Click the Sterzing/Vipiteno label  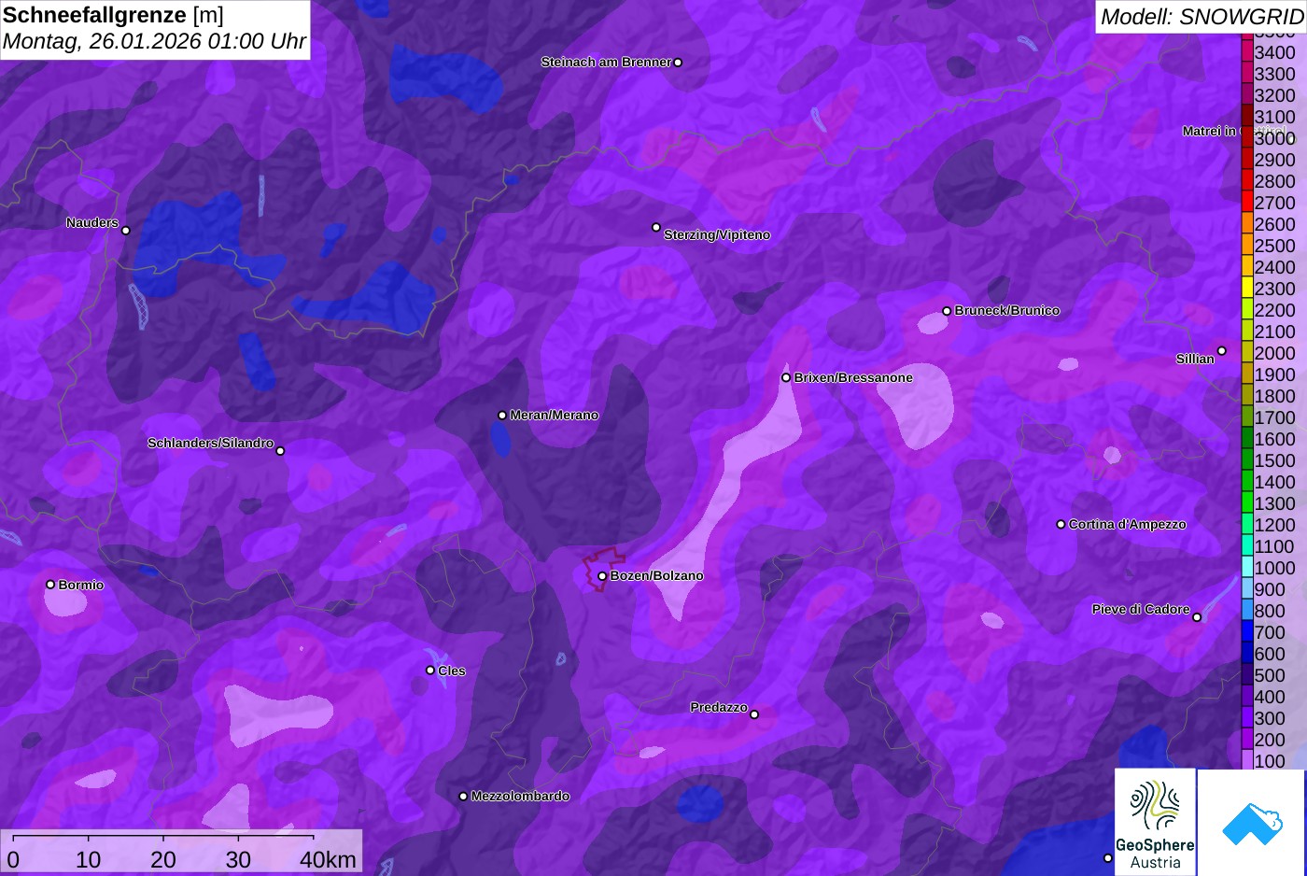click(717, 234)
